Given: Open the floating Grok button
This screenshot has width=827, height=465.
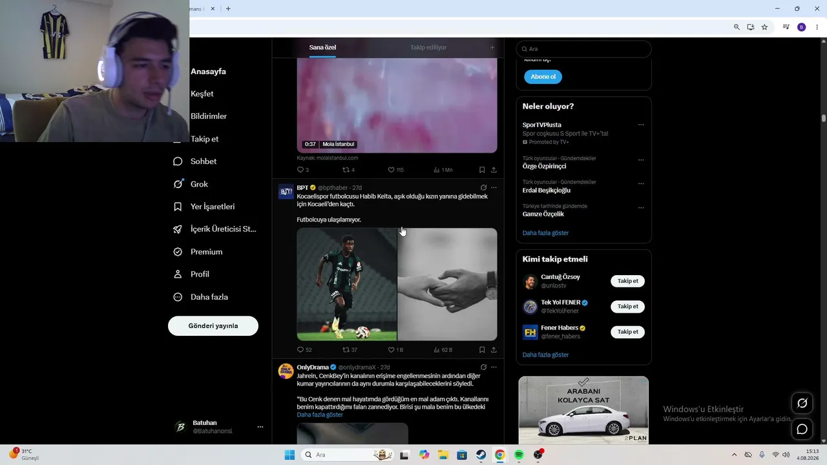Looking at the screenshot, I should pyautogui.click(x=802, y=403).
